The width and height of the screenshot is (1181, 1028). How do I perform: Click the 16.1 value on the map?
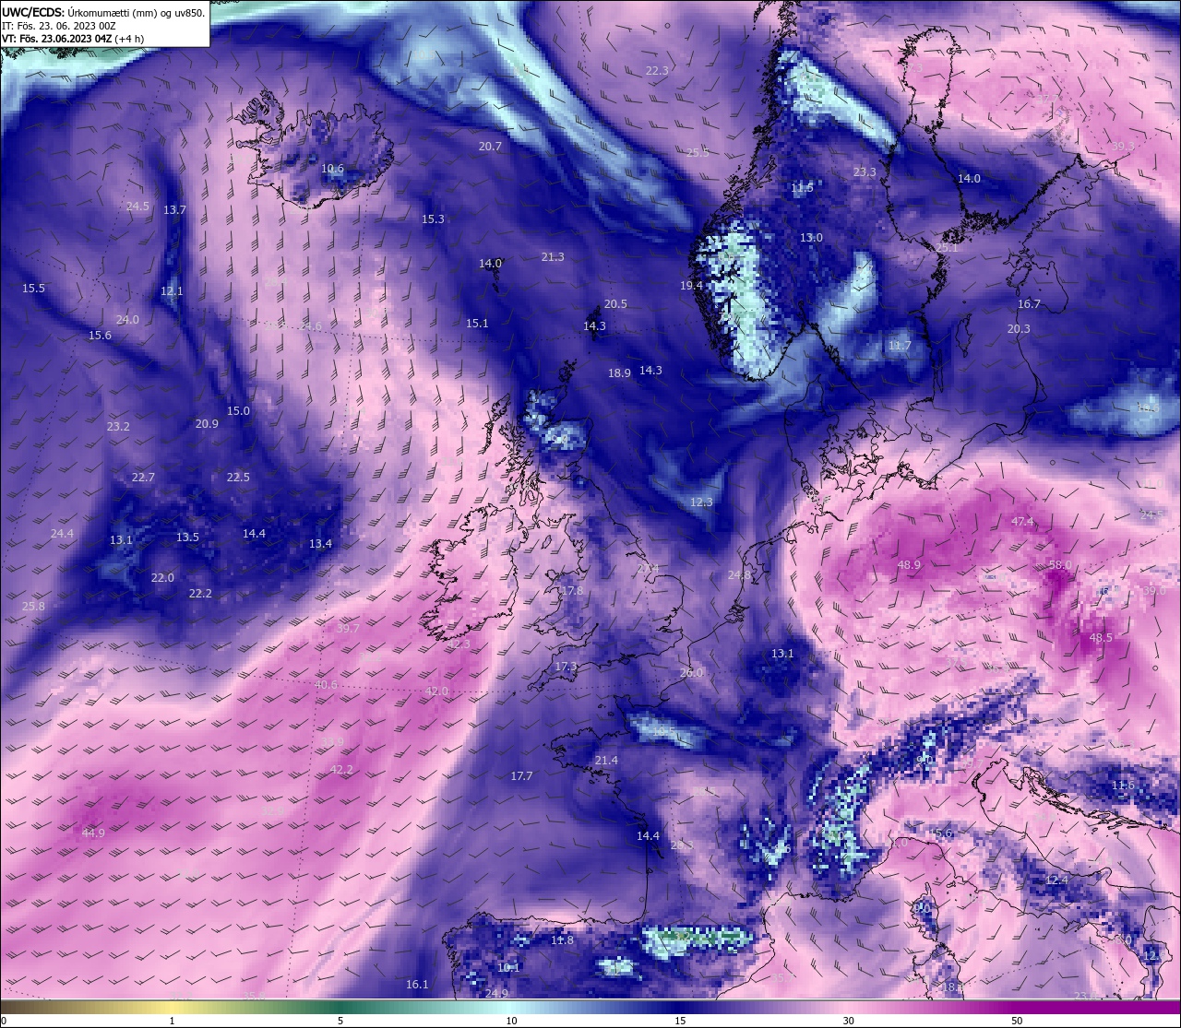pyautogui.click(x=417, y=985)
